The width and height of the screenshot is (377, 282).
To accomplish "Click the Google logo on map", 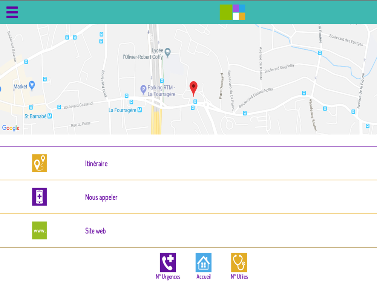I will pos(11,128).
